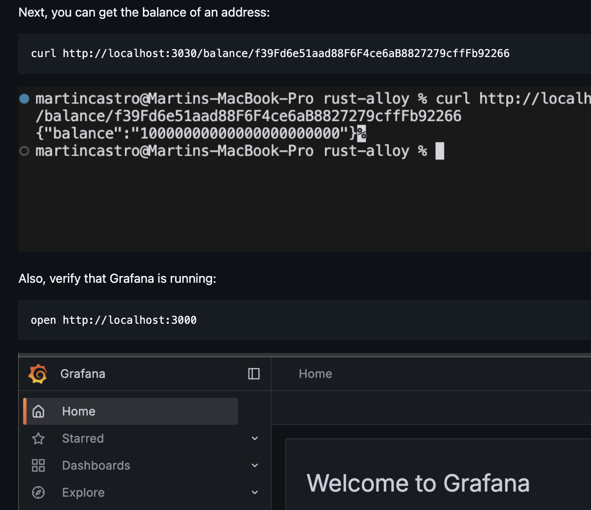Select the Home breadcrumb in the top bar
The image size is (591, 510).
[315, 374]
